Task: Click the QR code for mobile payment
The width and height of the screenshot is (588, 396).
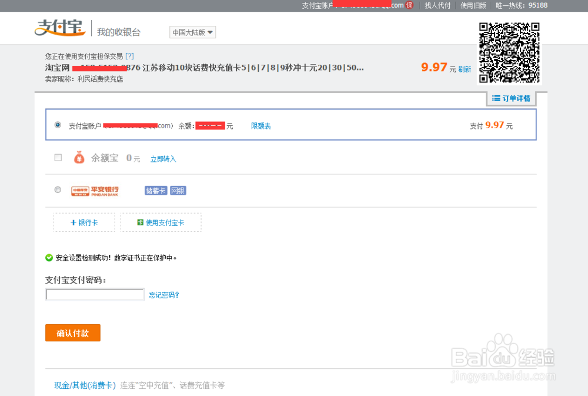Action: (x=509, y=53)
